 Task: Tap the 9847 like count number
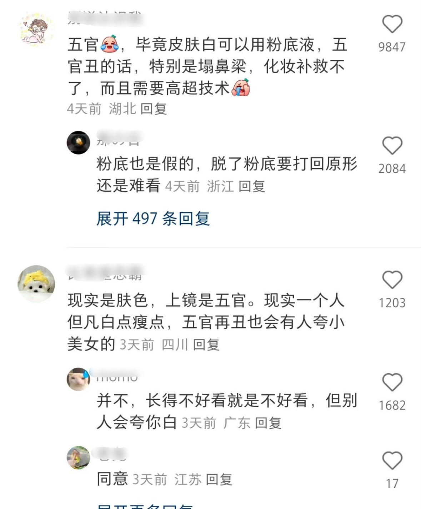(x=392, y=47)
